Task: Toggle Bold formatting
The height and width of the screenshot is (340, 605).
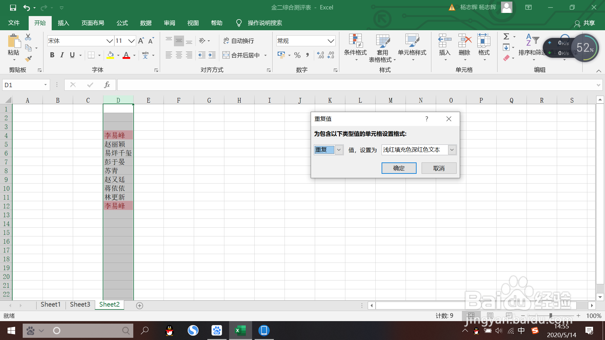Action: 52,55
